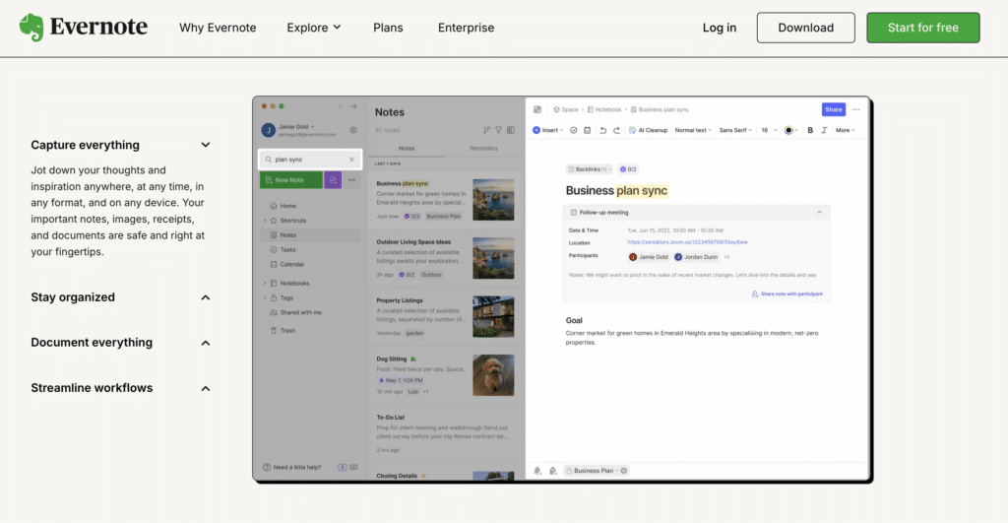Open the more options beside New Note
1008x523 pixels.
(x=351, y=180)
